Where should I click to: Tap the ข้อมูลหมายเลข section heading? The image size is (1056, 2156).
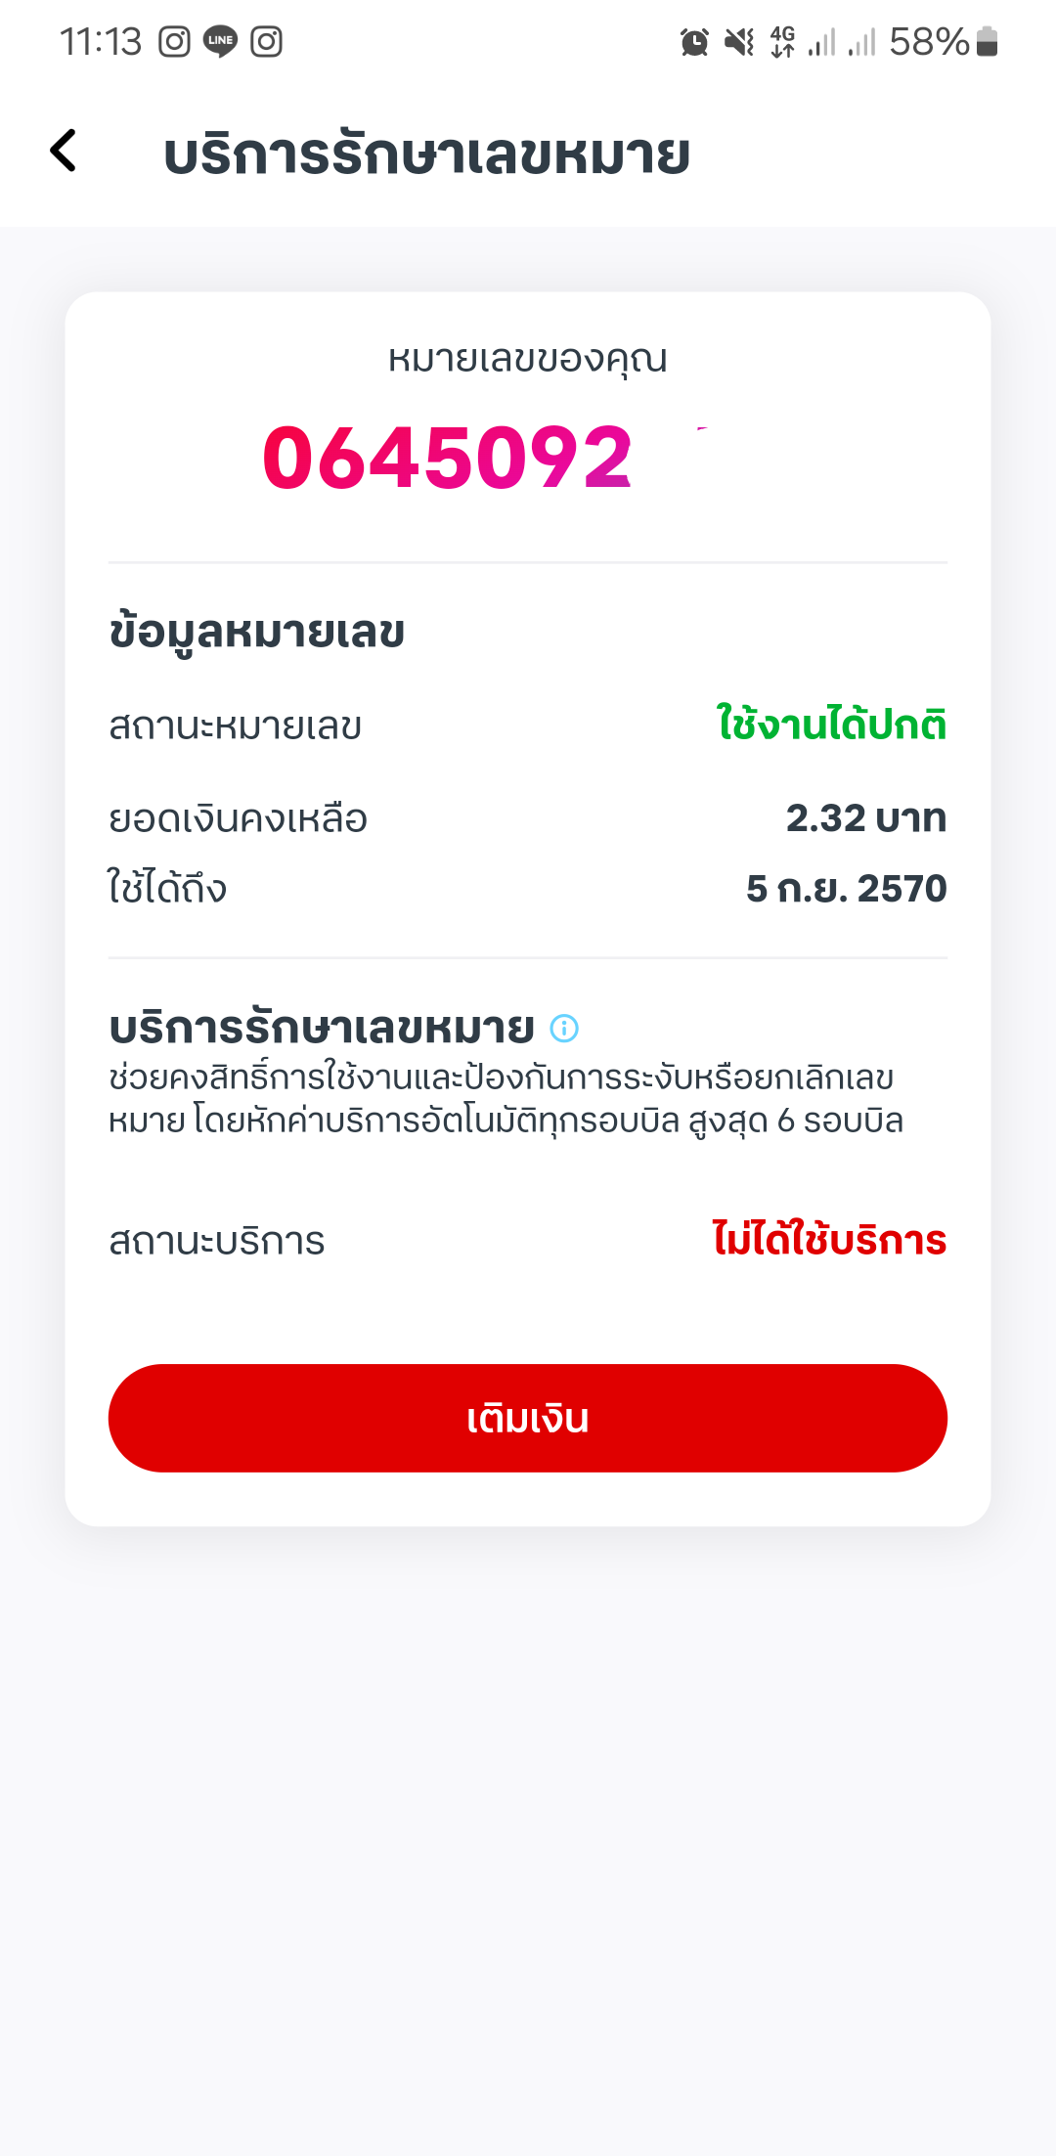tap(257, 633)
